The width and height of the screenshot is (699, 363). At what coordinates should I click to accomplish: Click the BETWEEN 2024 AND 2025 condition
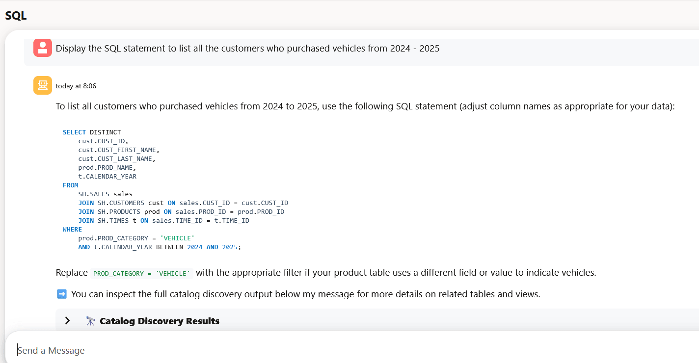tap(198, 247)
